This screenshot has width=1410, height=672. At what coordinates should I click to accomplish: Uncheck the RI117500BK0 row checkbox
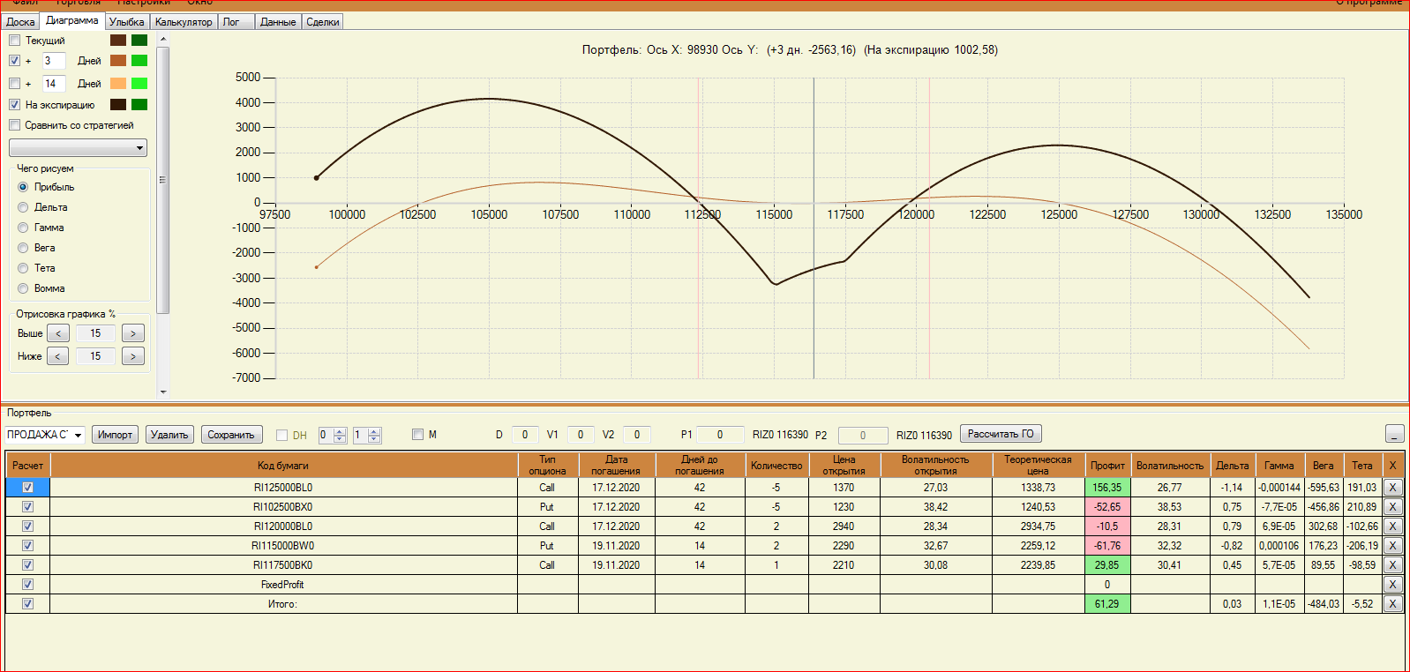click(x=28, y=565)
